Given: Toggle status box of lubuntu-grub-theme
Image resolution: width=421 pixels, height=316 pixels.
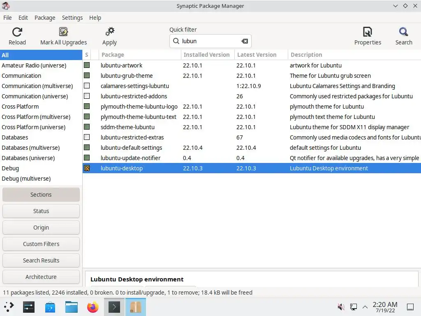Looking at the screenshot, I should pyautogui.click(x=87, y=76).
